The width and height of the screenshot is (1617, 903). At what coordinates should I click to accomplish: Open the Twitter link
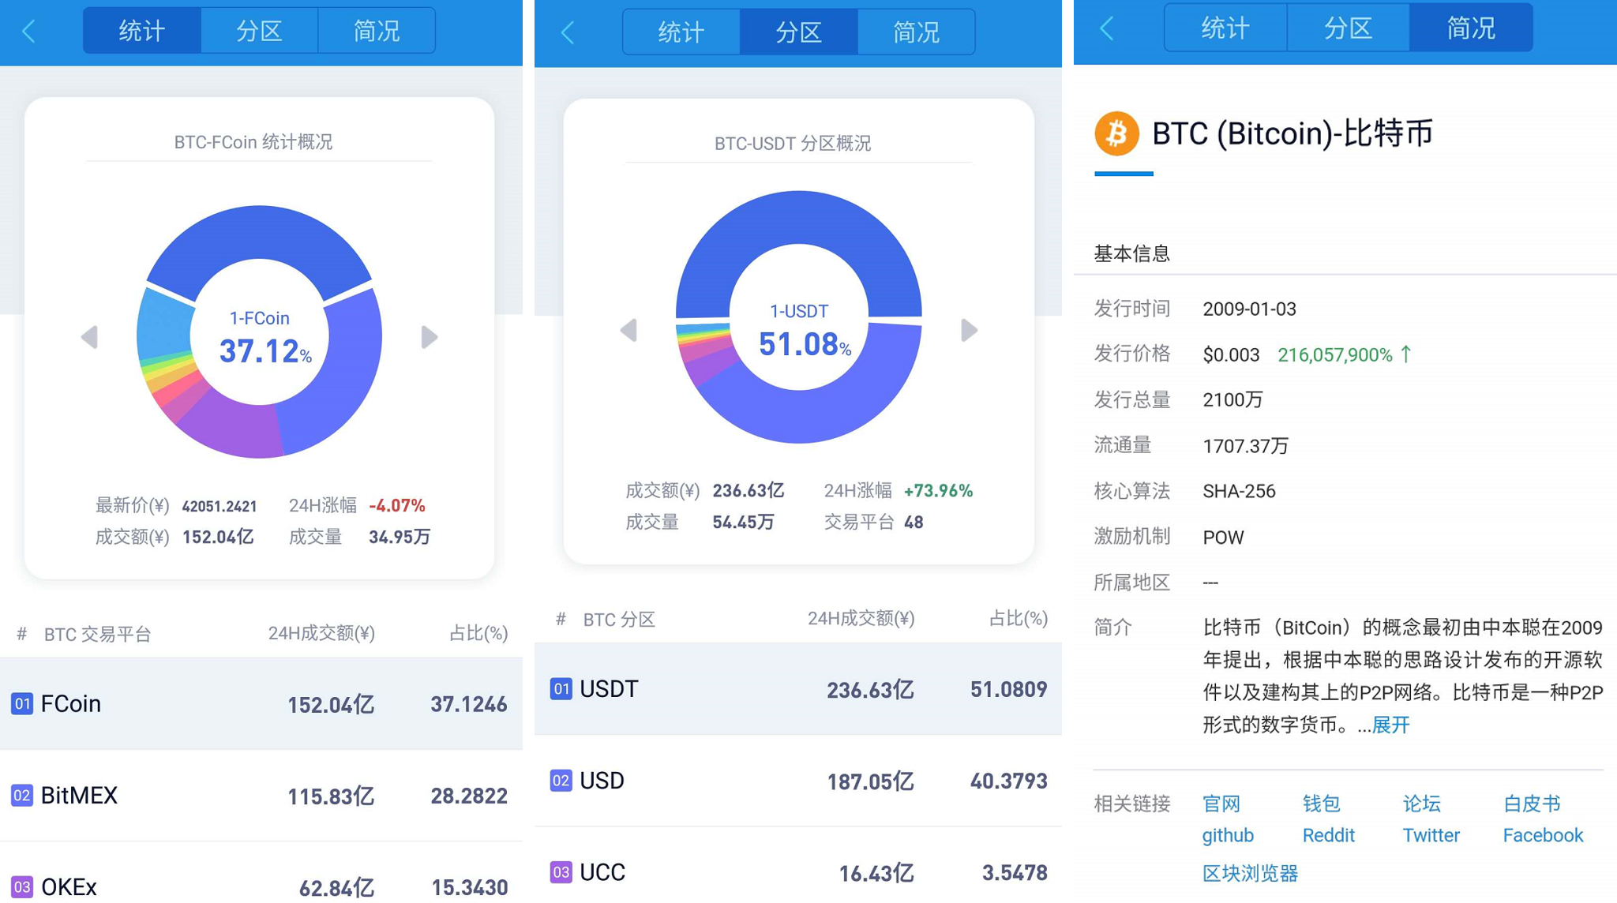[x=1431, y=835]
